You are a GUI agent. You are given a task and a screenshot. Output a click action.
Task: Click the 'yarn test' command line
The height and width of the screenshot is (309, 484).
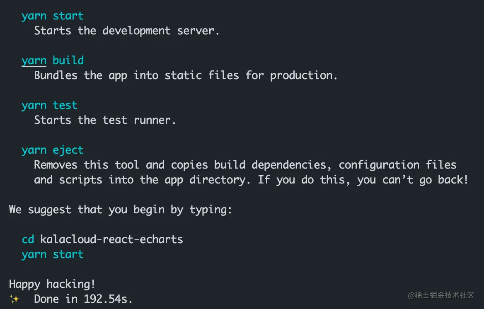(49, 105)
